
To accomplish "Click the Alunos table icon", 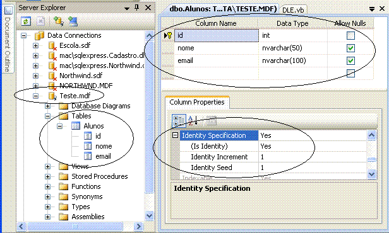I will [x=76, y=126].
